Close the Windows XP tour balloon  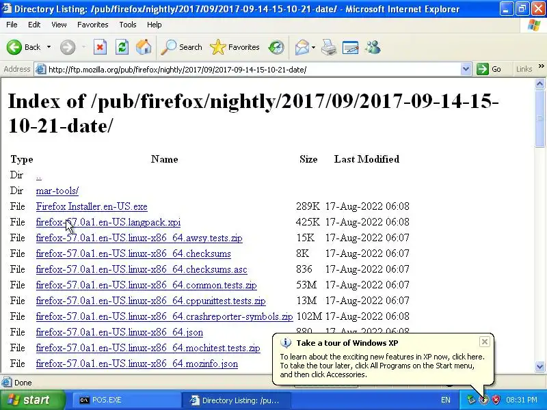485,342
